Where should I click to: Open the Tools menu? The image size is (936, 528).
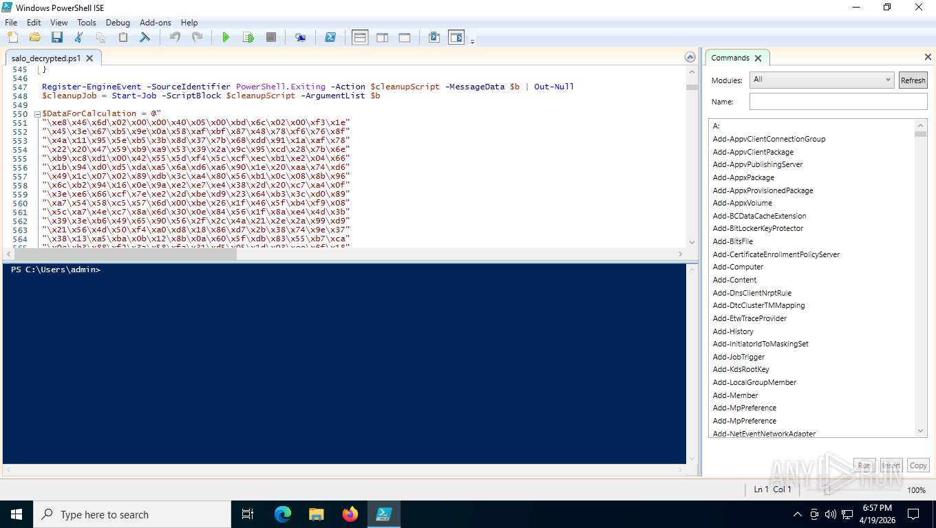tap(87, 23)
